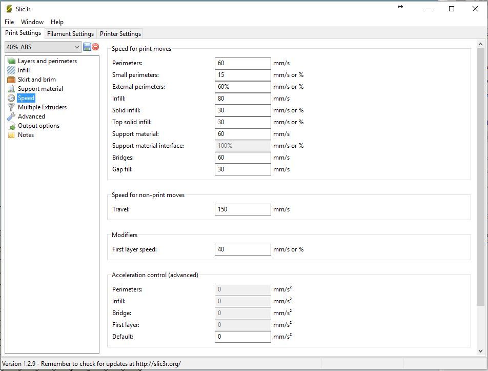Viewport: 488px width, 371px height.
Task: Select Layers and perimeters in the tree
Action: coord(47,61)
